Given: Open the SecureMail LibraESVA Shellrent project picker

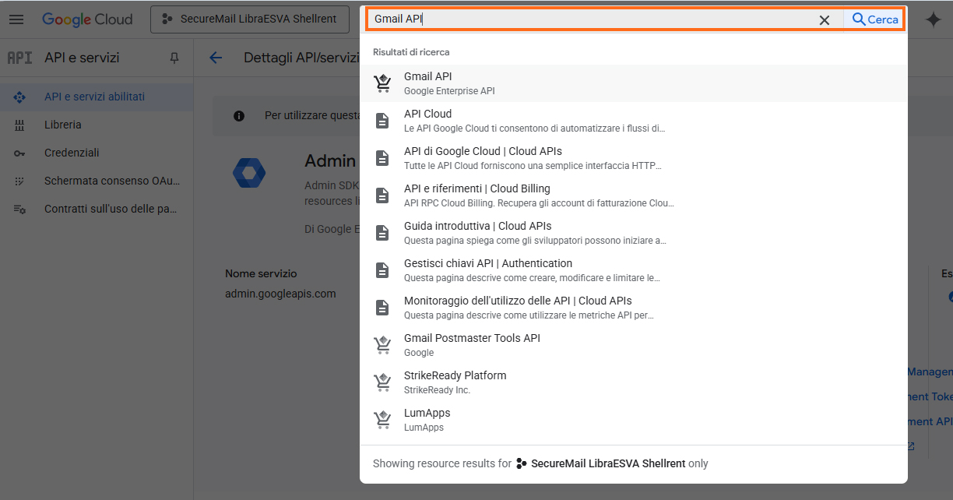Looking at the screenshot, I should point(249,19).
